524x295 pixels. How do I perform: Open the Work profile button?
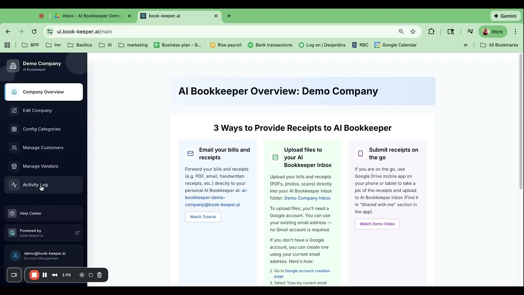(x=493, y=32)
